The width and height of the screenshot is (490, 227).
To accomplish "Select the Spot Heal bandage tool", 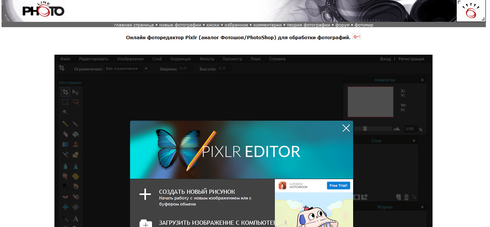I will (x=76, y=197).
